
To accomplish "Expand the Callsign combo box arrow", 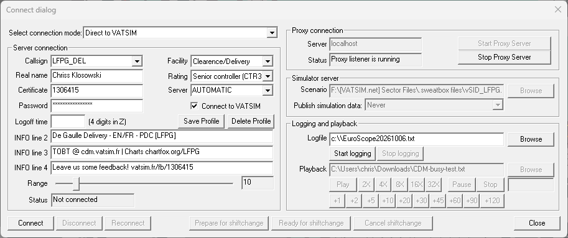I will (x=137, y=61).
